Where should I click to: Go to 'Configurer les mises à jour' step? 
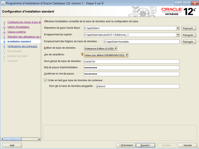24,22
